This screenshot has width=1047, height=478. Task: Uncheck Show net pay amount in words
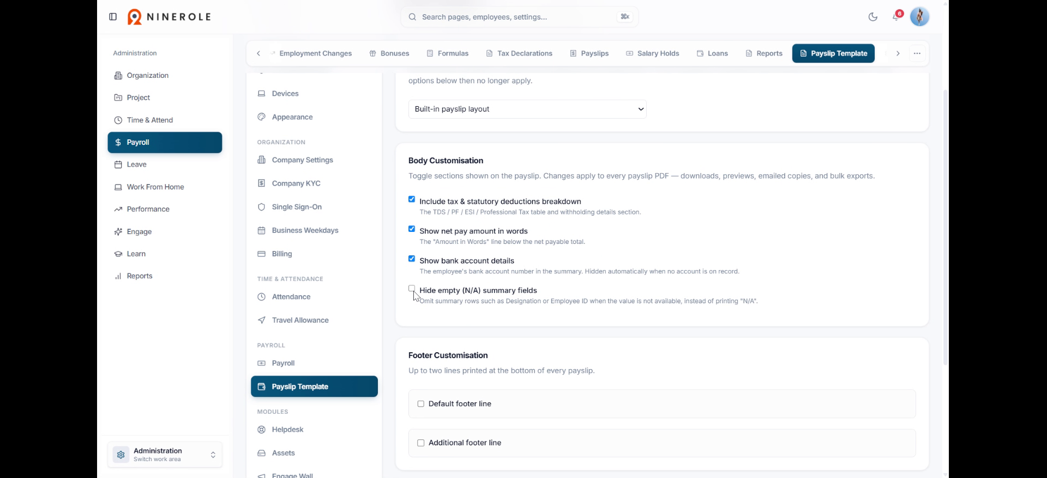pyautogui.click(x=412, y=229)
